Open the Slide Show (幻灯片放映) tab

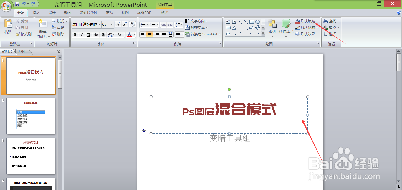coord(89,13)
